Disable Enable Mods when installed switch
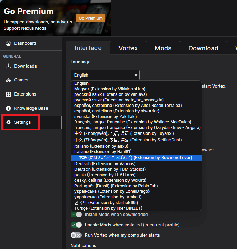237x249 pixels. [76, 225]
